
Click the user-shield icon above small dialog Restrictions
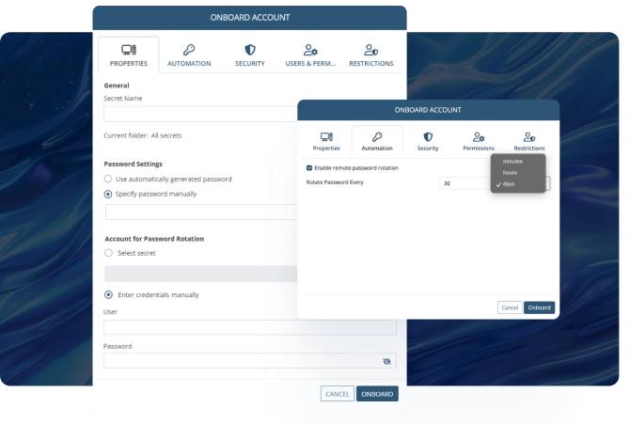[x=529, y=137]
